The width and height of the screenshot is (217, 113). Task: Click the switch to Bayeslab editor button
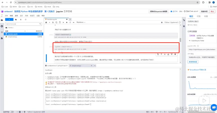pyautogui.click(x=159, y=11)
